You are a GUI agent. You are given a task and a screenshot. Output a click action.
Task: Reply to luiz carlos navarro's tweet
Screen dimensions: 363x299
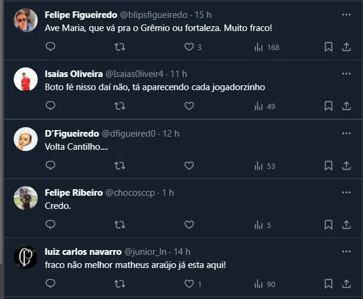click(51, 284)
